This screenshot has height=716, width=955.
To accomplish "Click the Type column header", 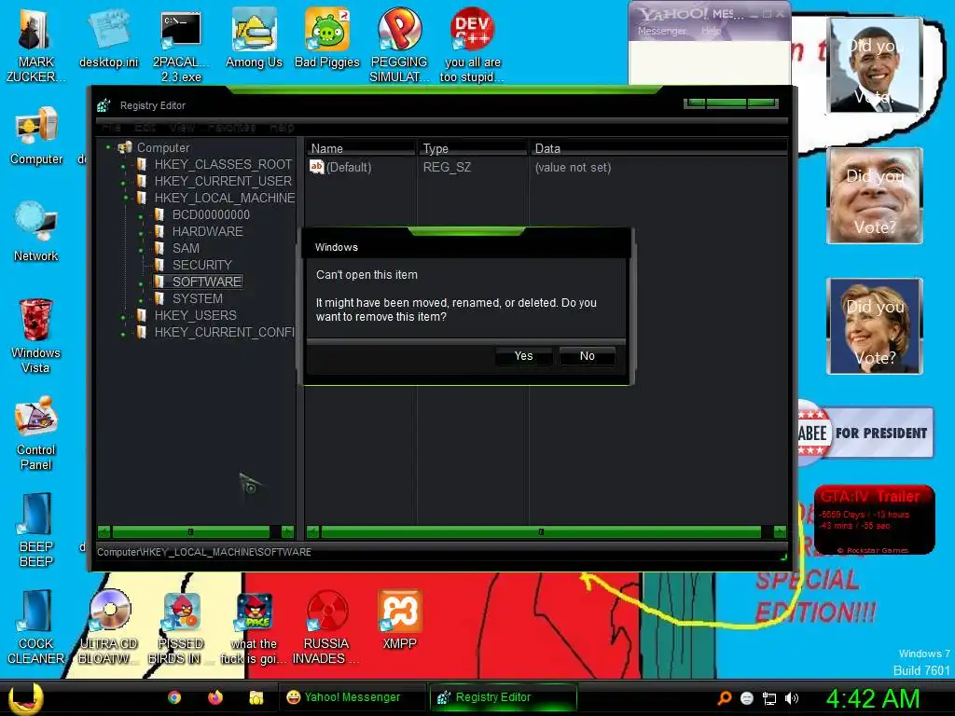I will coord(472,148).
